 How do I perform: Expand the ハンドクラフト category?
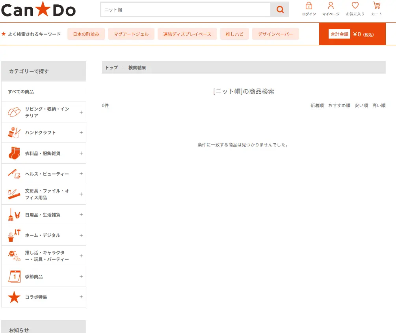[81, 132]
